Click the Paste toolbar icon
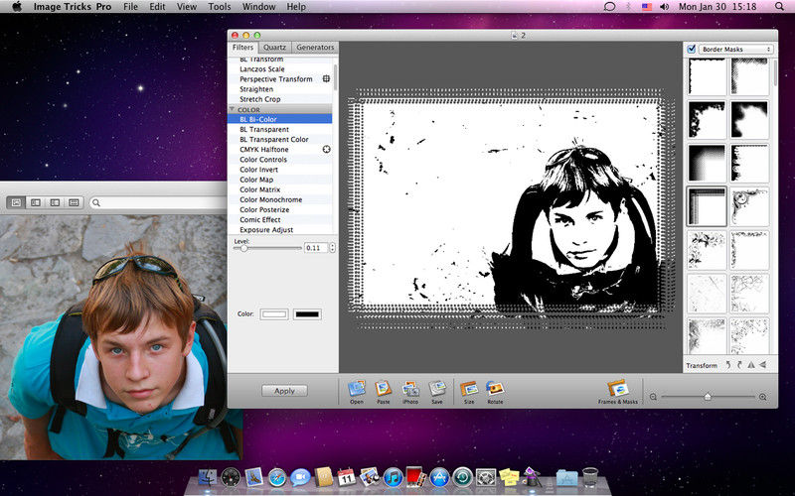Image resolution: width=795 pixels, height=496 pixels. [x=384, y=388]
